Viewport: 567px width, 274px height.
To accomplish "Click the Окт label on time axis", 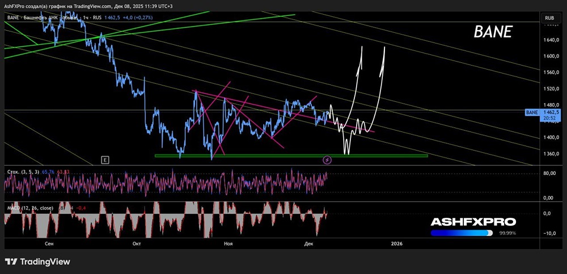I will [136, 243].
